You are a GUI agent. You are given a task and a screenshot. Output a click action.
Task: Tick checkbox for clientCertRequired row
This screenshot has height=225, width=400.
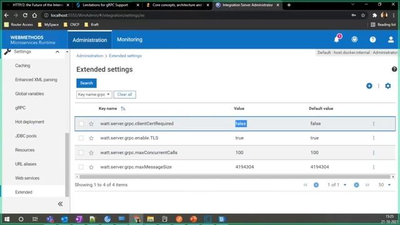(x=81, y=124)
